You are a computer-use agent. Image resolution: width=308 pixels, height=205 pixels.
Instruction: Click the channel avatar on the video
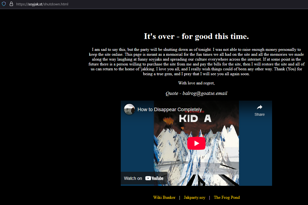click(129, 109)
